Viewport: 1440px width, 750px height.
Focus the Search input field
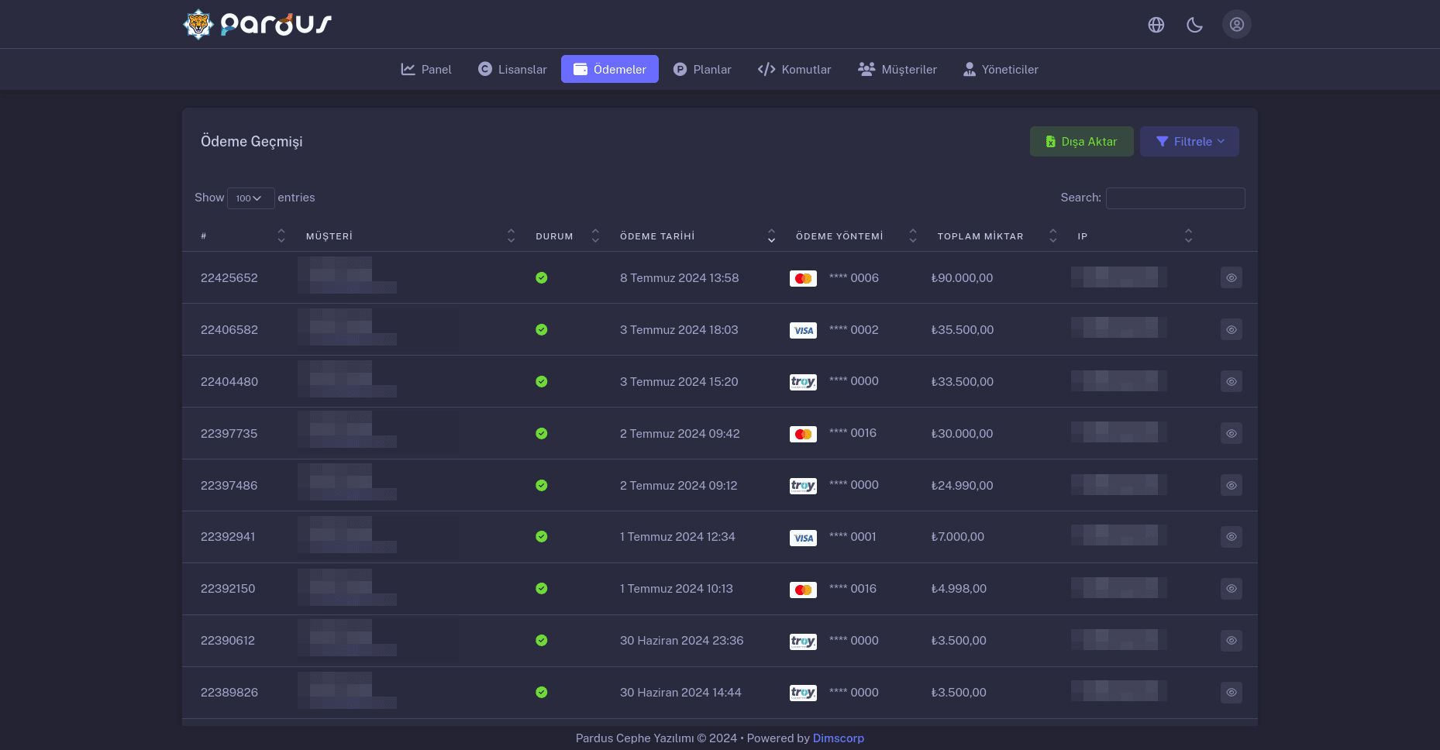tap(1175, 198)
